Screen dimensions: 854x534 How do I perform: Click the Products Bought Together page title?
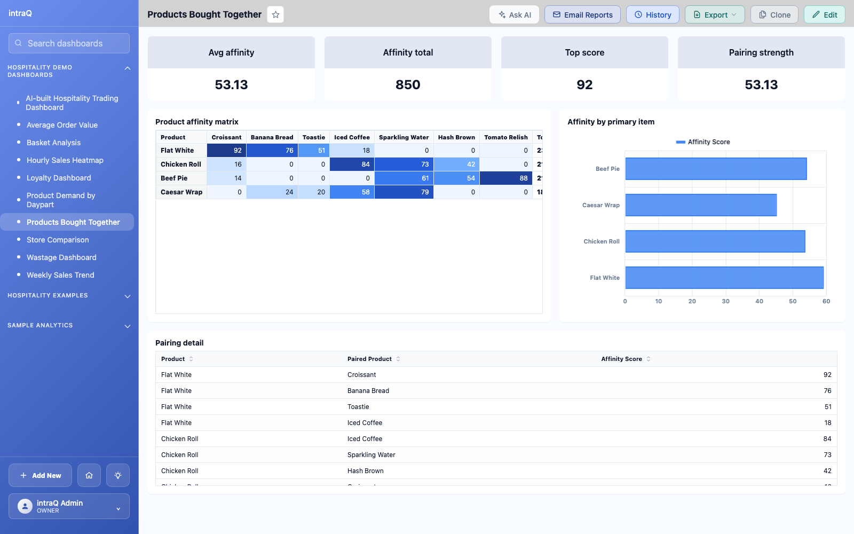(204, 14)
